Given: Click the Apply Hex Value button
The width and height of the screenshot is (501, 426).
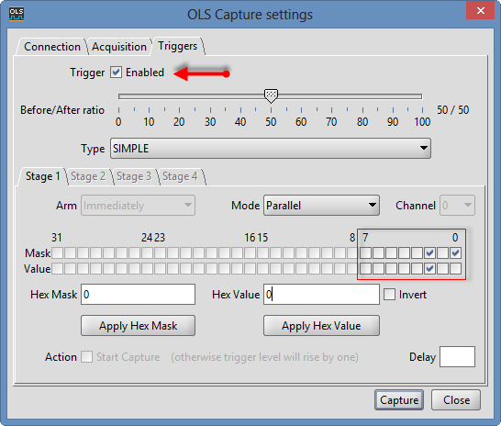Looking at the screenshot, I should 321,326.
